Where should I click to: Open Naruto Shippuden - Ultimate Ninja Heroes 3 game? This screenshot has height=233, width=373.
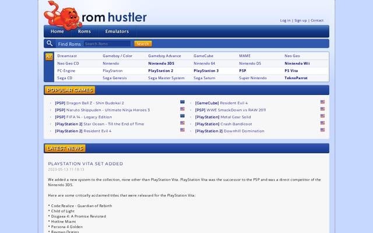tap(103, 110)
